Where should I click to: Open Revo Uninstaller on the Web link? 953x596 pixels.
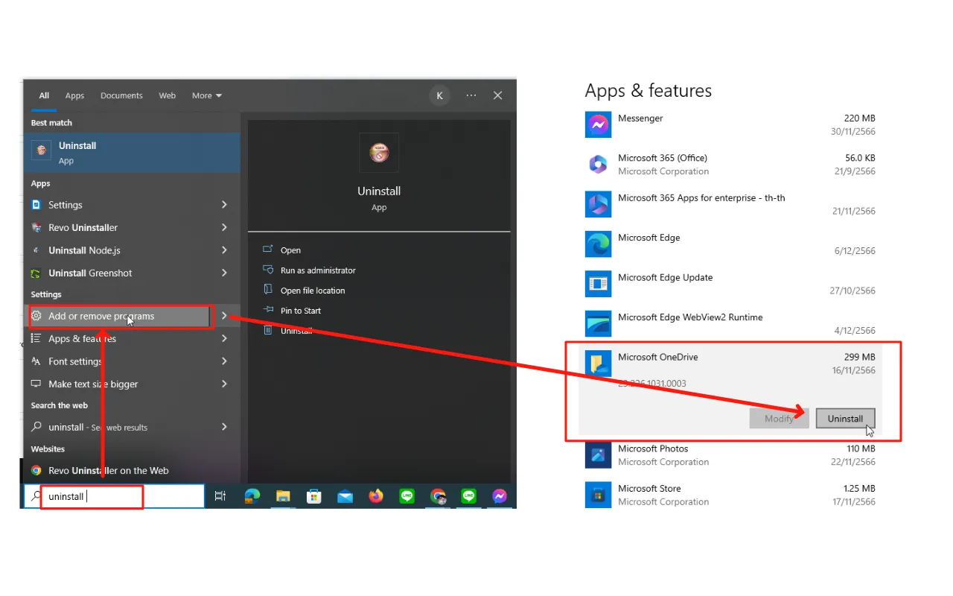(132, 470)
